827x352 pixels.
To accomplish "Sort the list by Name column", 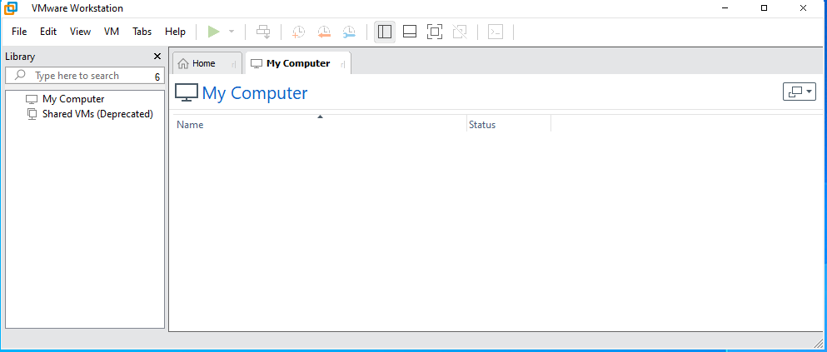I will click(320, 122).
